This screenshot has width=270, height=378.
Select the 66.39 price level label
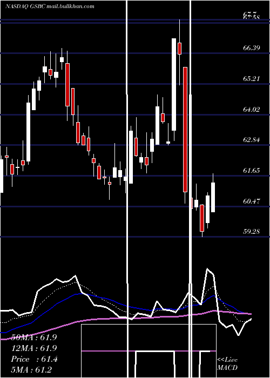252,48
